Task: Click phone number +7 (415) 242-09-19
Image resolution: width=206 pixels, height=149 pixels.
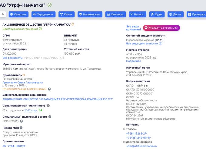Action: pyautogui.click(x=138, y=138)
